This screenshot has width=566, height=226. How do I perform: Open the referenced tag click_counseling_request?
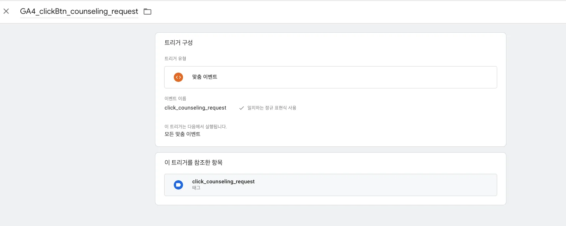point(223,181)
